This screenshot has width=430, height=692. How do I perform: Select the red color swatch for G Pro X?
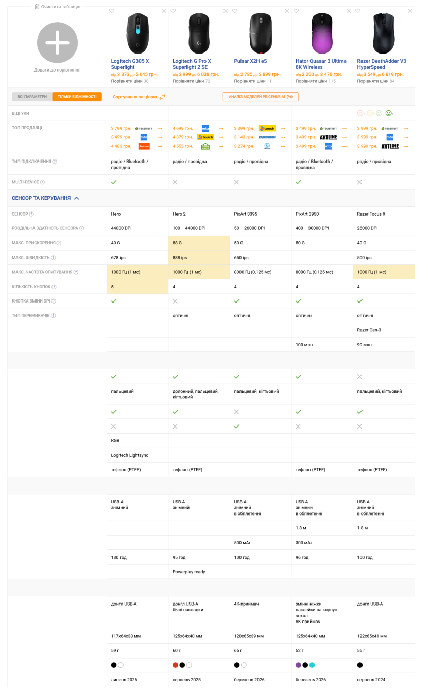click(175, 665)
